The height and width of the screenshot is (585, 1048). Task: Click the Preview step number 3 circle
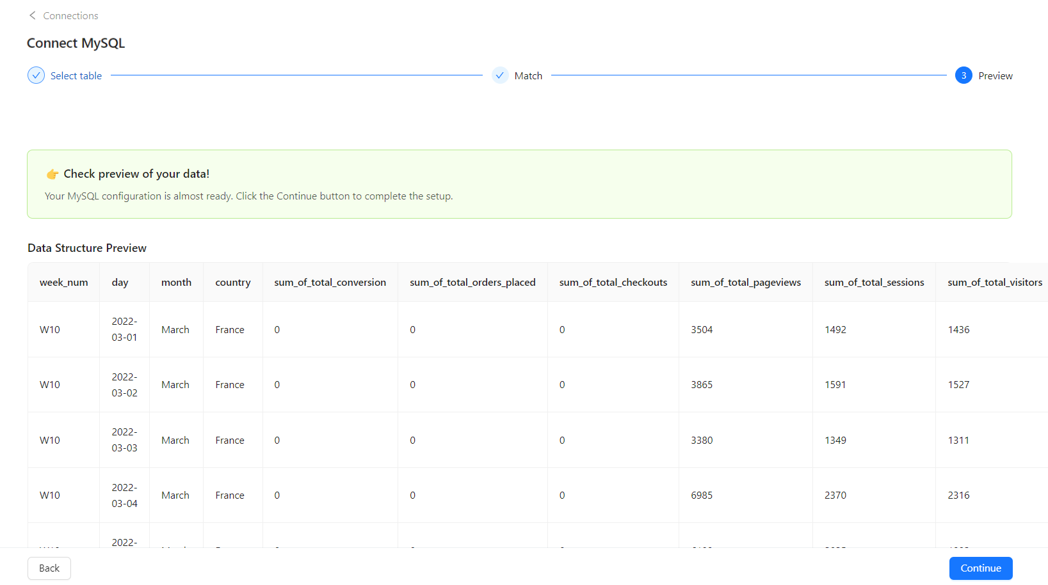963,75
